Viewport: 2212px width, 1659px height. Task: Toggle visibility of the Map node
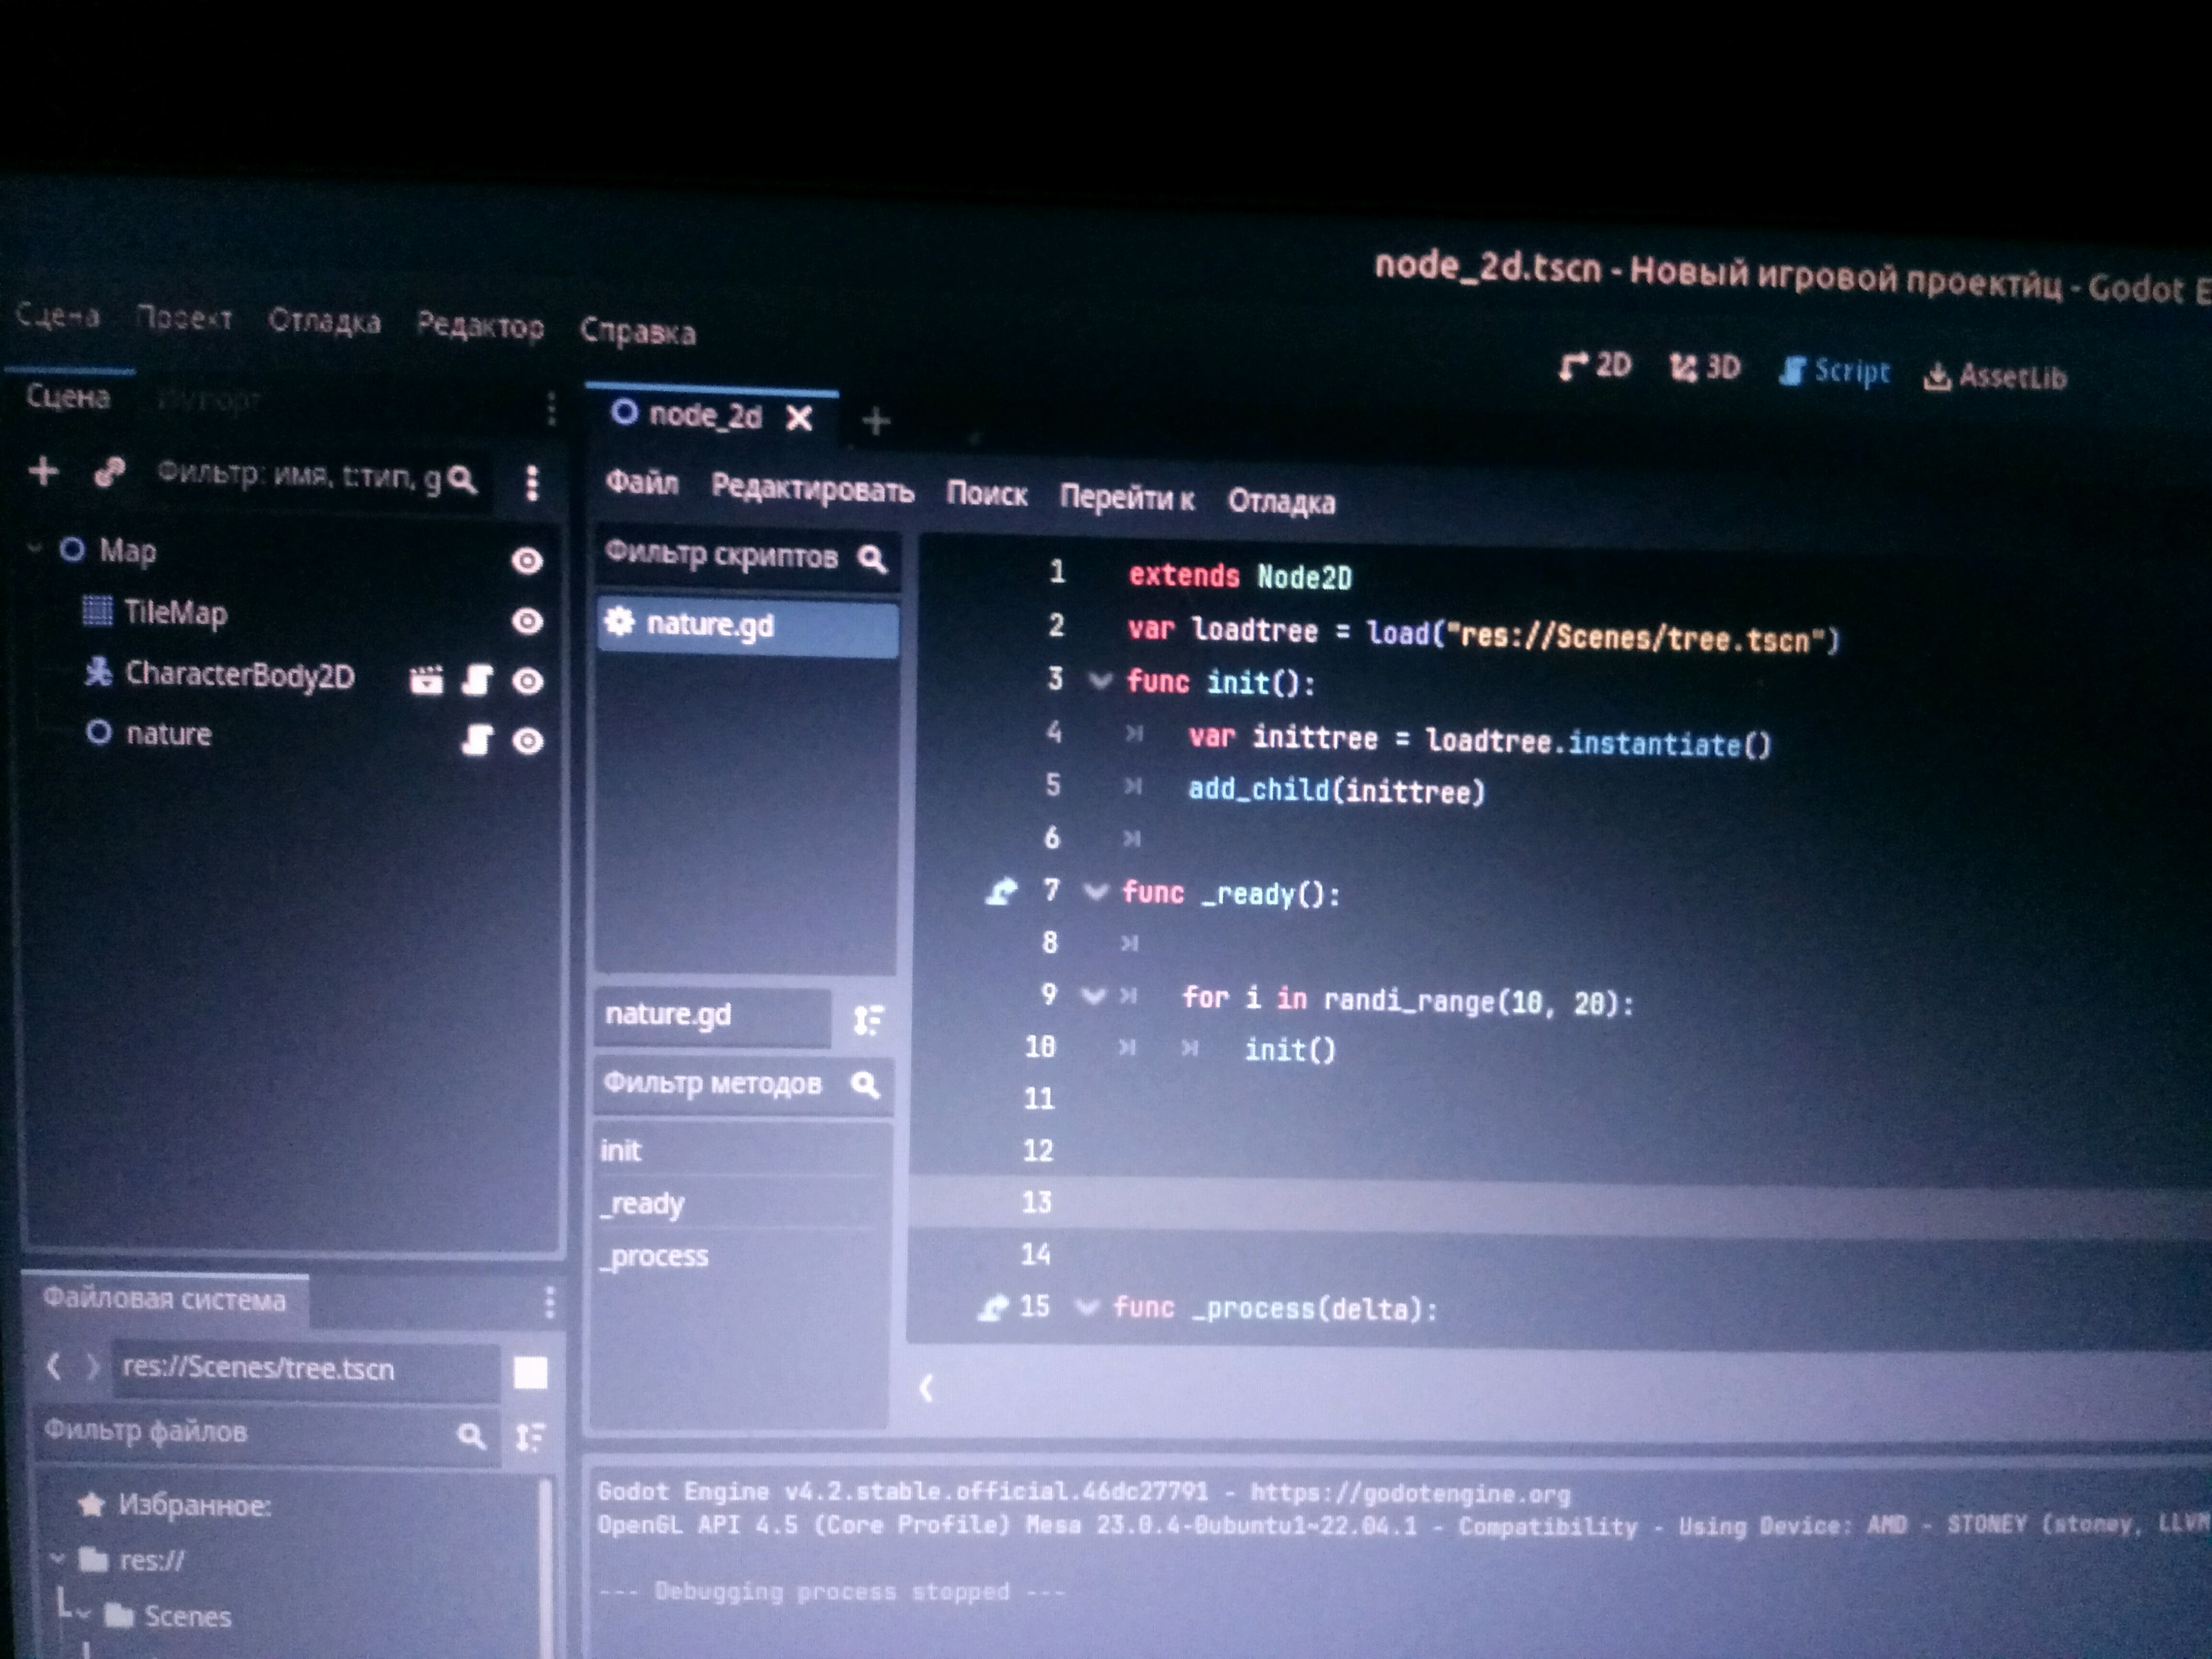527,560
